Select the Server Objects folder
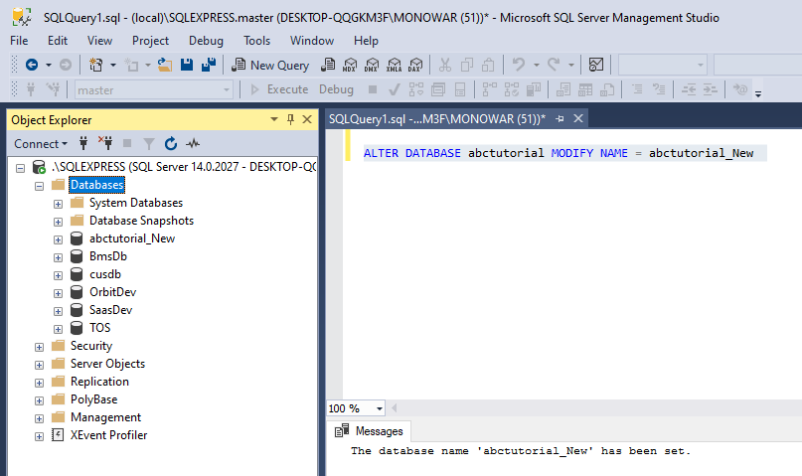The image size is (802, 476). 107,364
